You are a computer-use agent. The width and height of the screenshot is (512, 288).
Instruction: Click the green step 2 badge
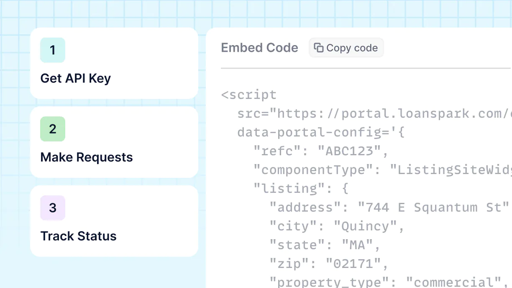tap(53, 129)
